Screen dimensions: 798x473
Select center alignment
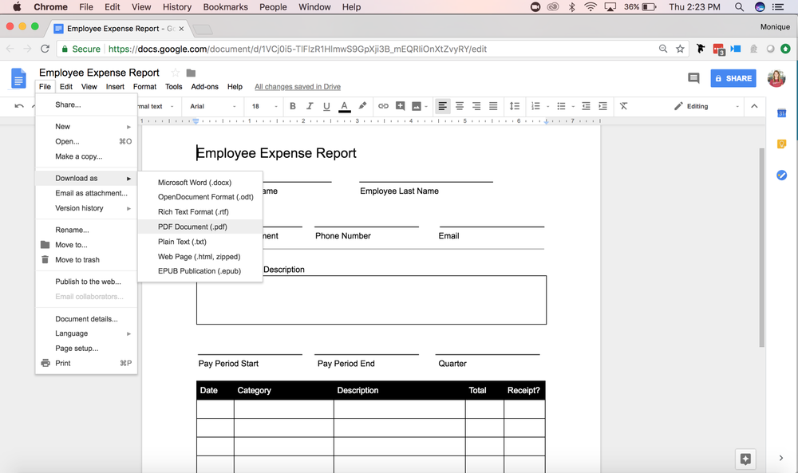(x=459, y=105)
